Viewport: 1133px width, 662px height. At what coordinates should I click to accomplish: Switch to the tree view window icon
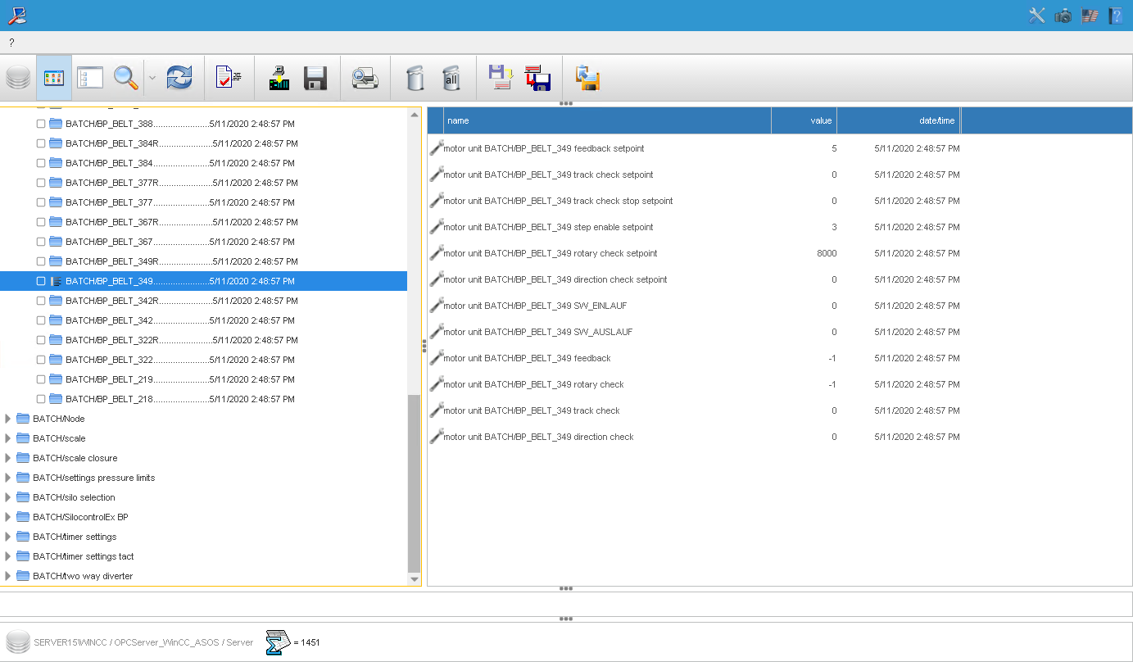[x=89, y=78]
